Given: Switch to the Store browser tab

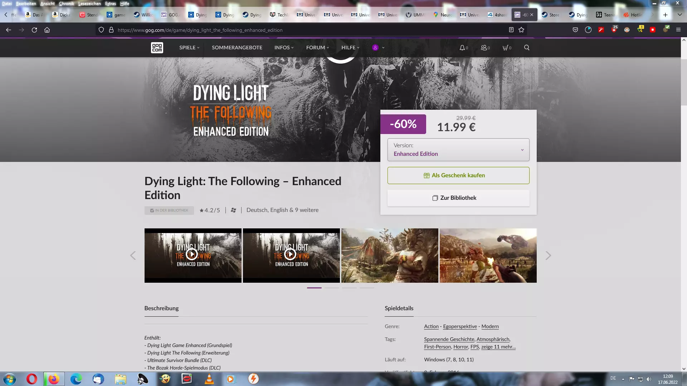Looking at the screenshot, I should (x=550, y=15).
